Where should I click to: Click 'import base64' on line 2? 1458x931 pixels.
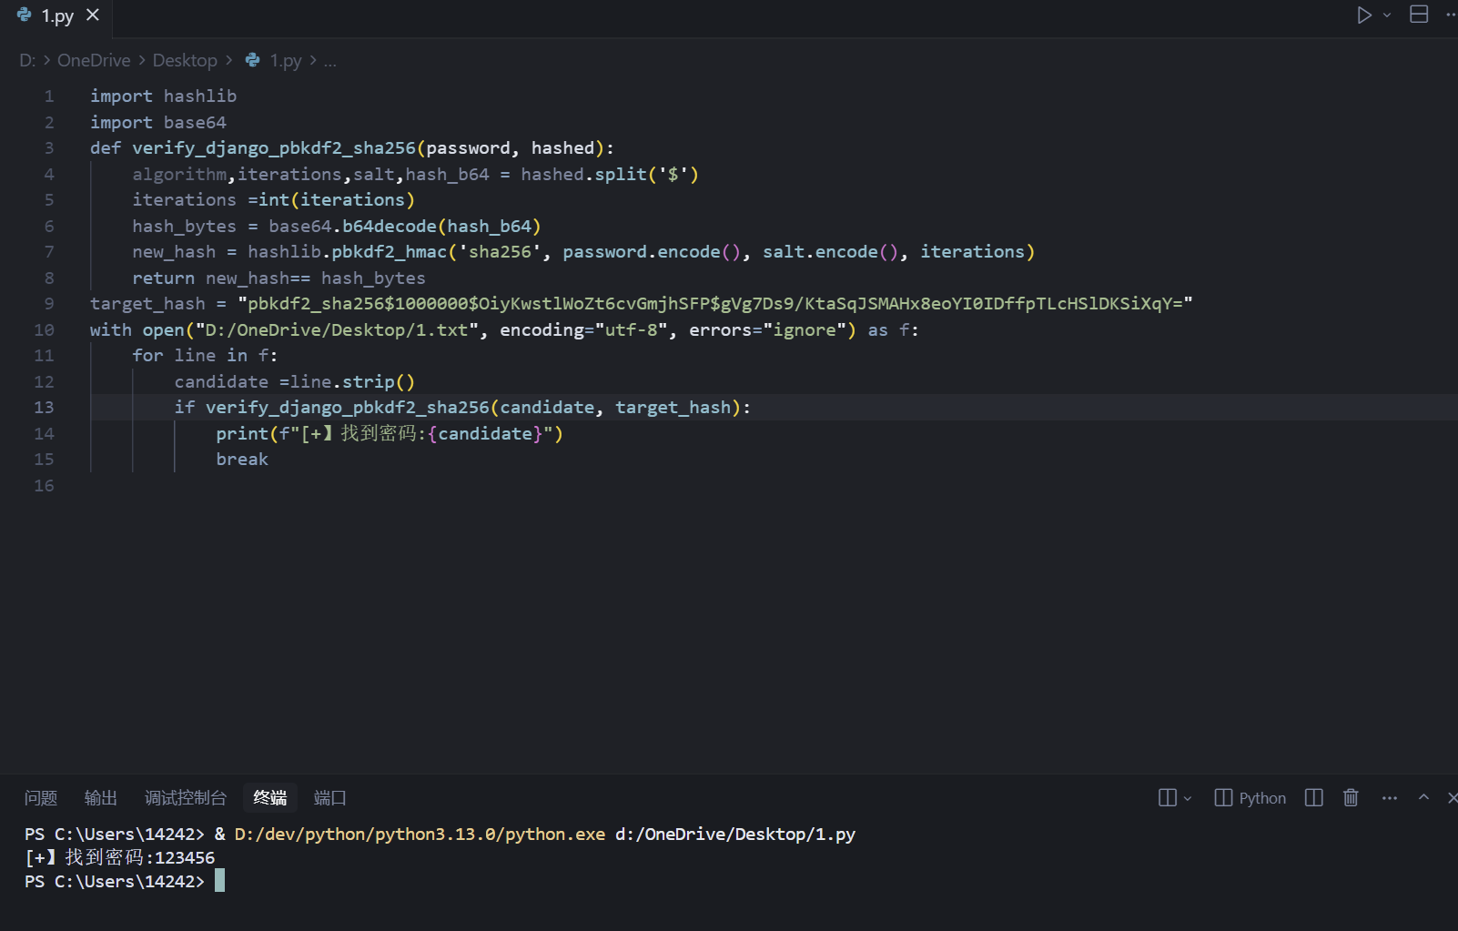[x=158, y=123]
